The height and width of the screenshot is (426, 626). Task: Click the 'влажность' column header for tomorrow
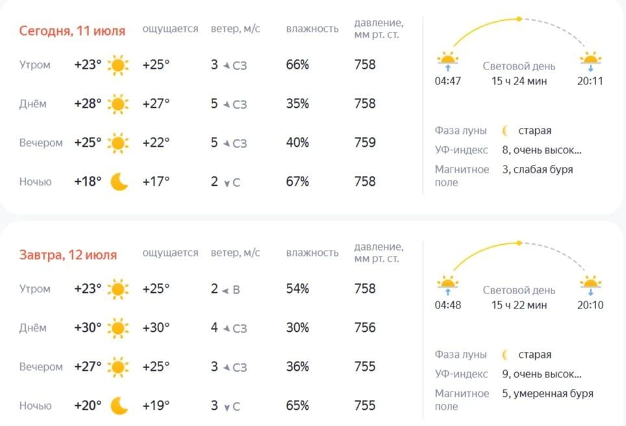coord(312,253)
